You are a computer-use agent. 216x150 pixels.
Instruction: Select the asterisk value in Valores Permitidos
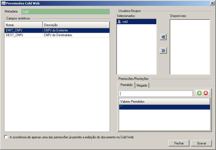tap(164, 107)
